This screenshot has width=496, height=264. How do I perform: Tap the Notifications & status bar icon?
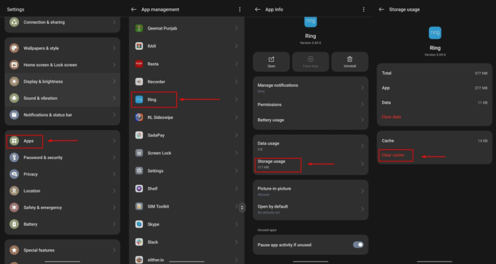[14, 115]
